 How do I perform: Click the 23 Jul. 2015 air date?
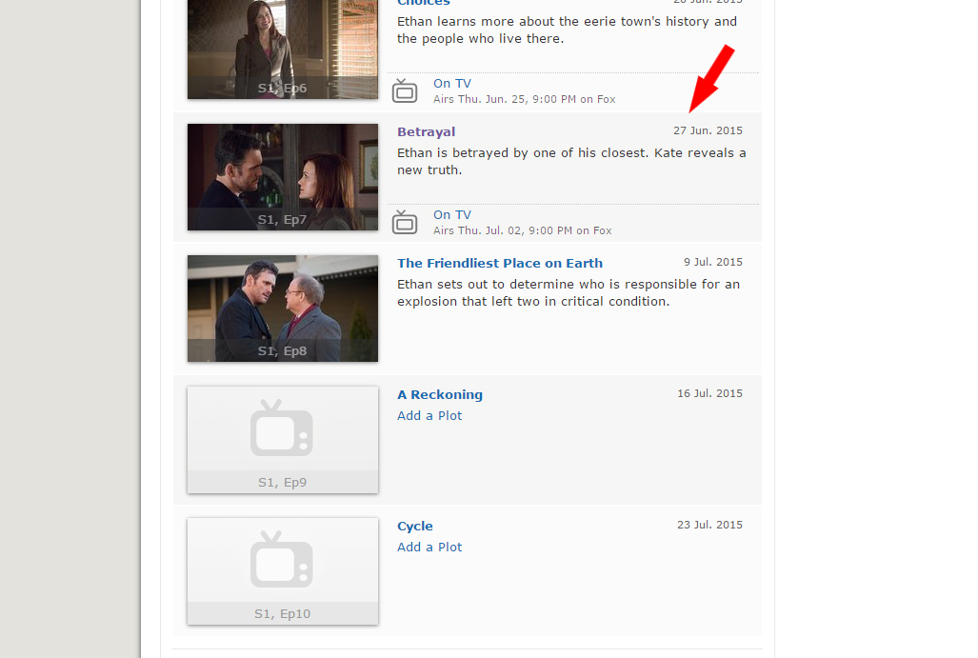pyautogui.click(x=709, y=526)
